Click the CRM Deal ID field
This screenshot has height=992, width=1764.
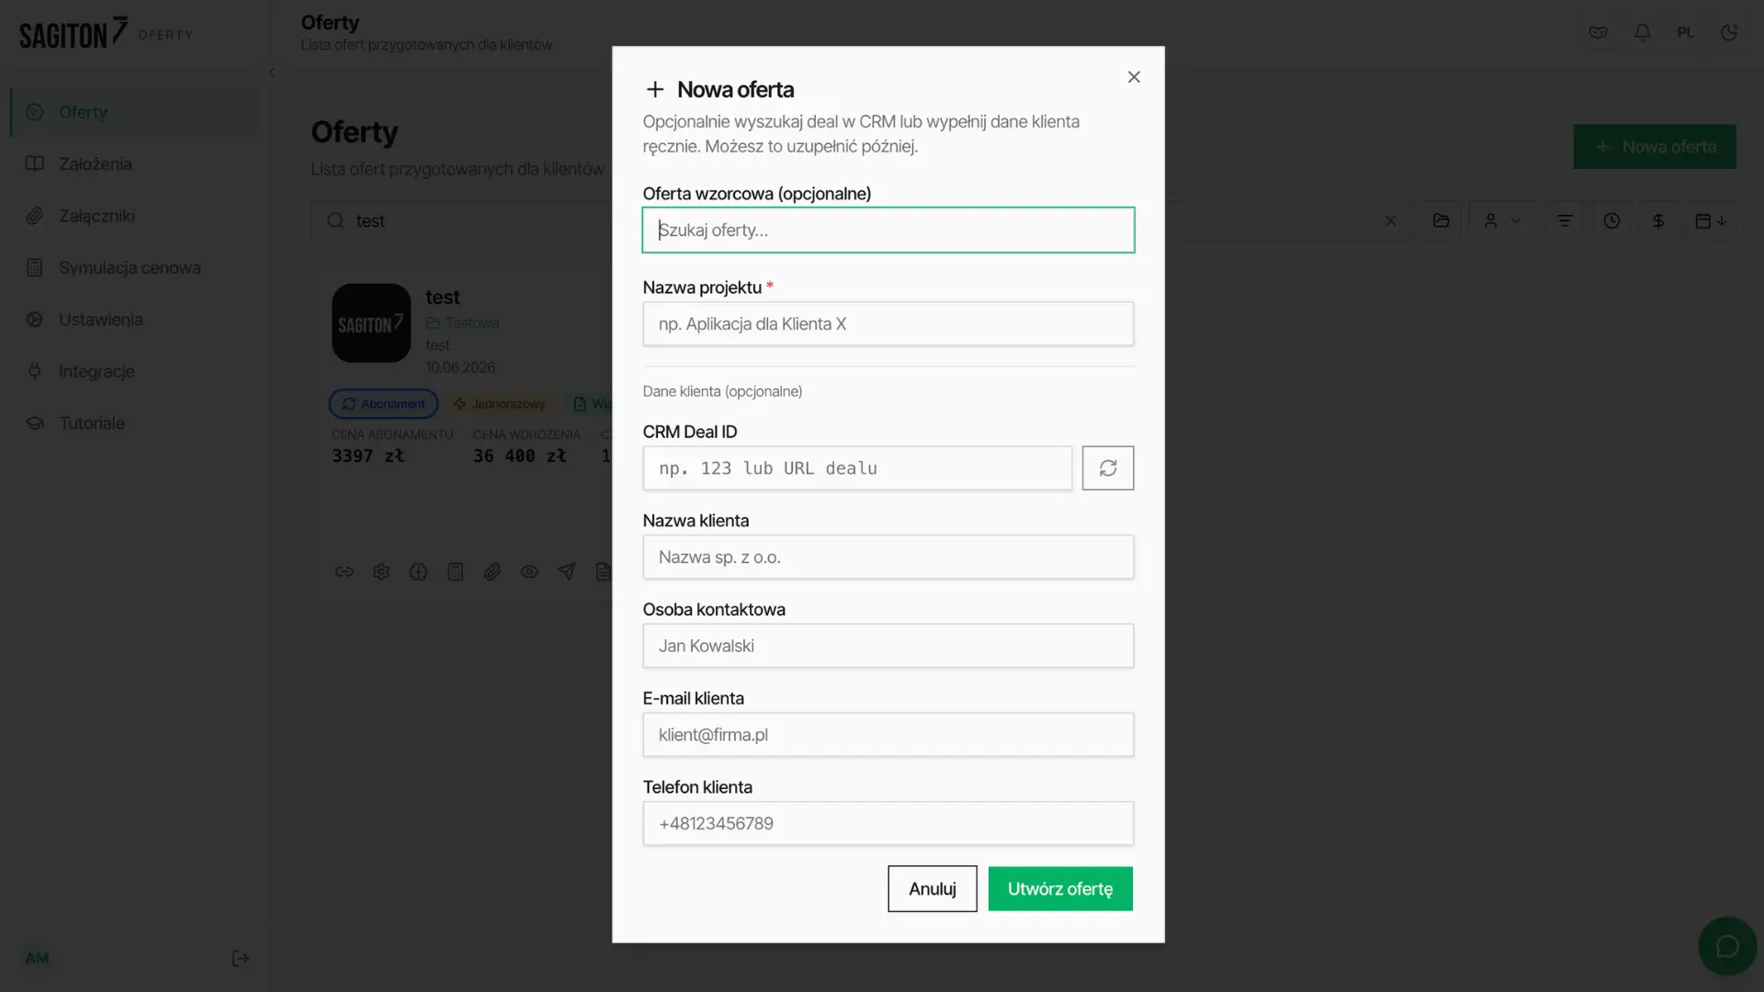click(x=857, y=468)
